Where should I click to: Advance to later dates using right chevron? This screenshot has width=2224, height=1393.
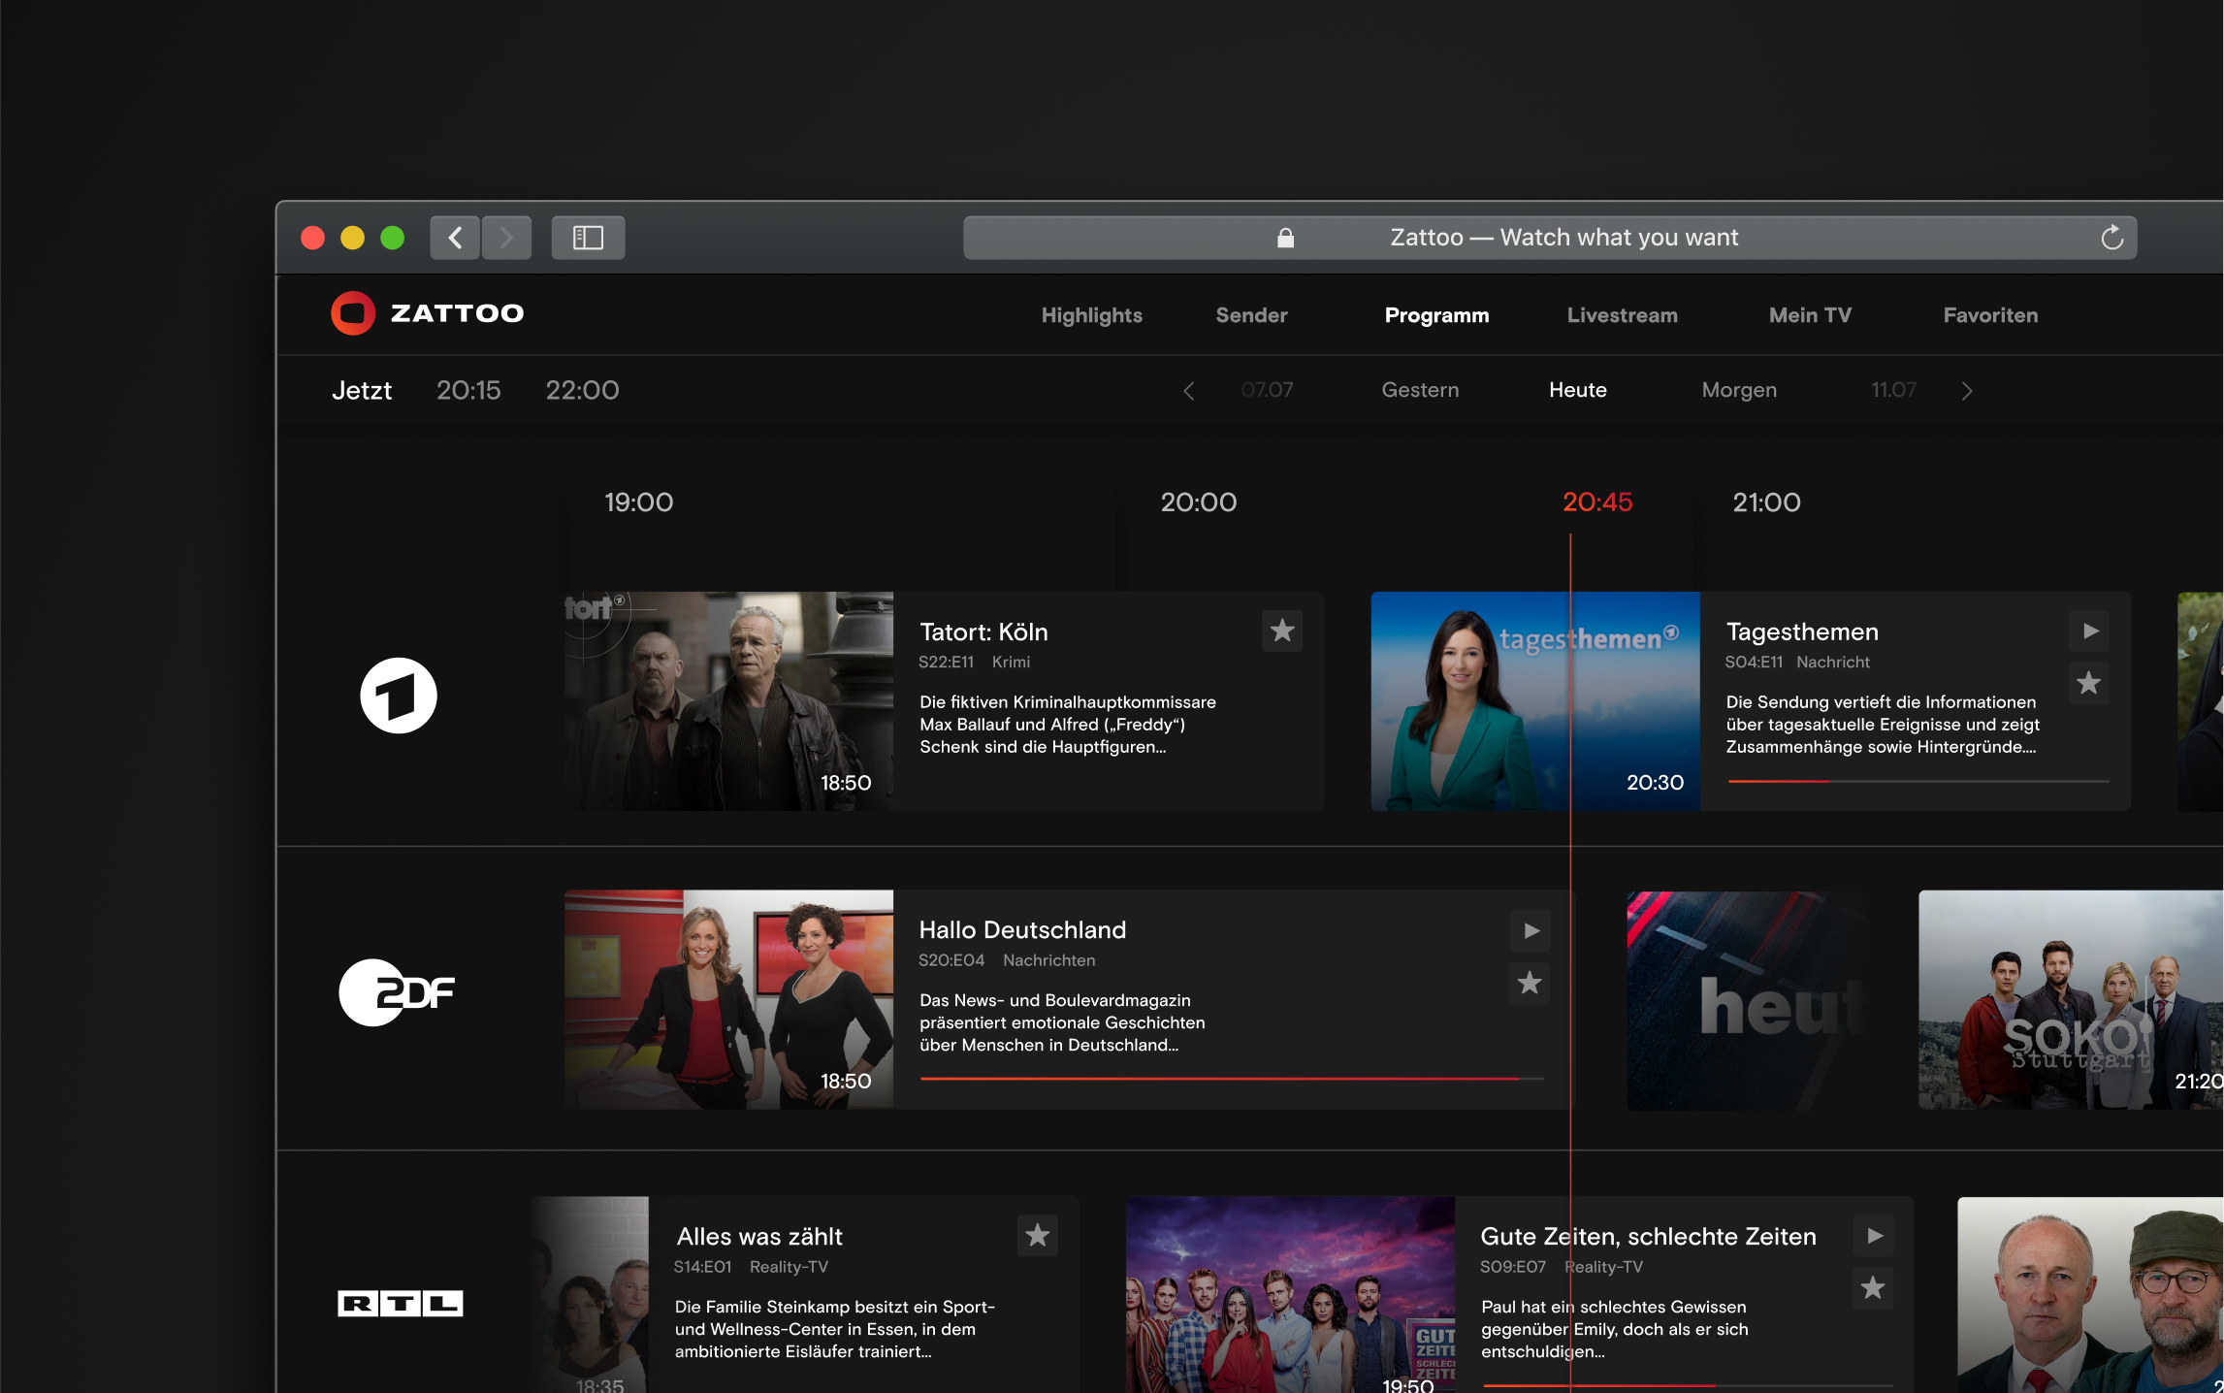click(1968, 390)
